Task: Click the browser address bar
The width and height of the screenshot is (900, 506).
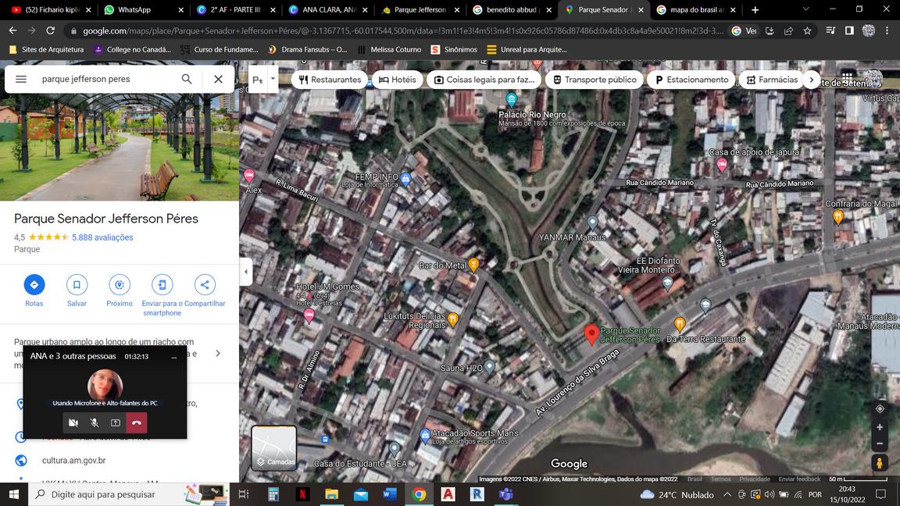Action: coord(402,31)
